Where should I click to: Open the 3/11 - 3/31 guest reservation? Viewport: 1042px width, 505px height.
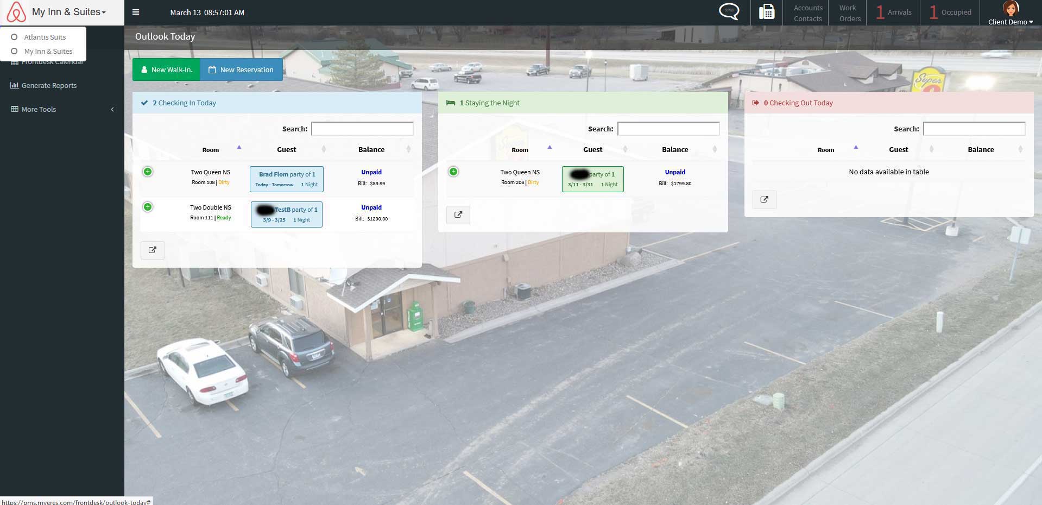pyautogui.click(x=593, y=179)
